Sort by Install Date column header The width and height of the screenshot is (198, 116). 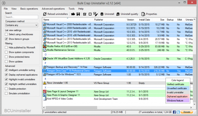coord(145,20)
